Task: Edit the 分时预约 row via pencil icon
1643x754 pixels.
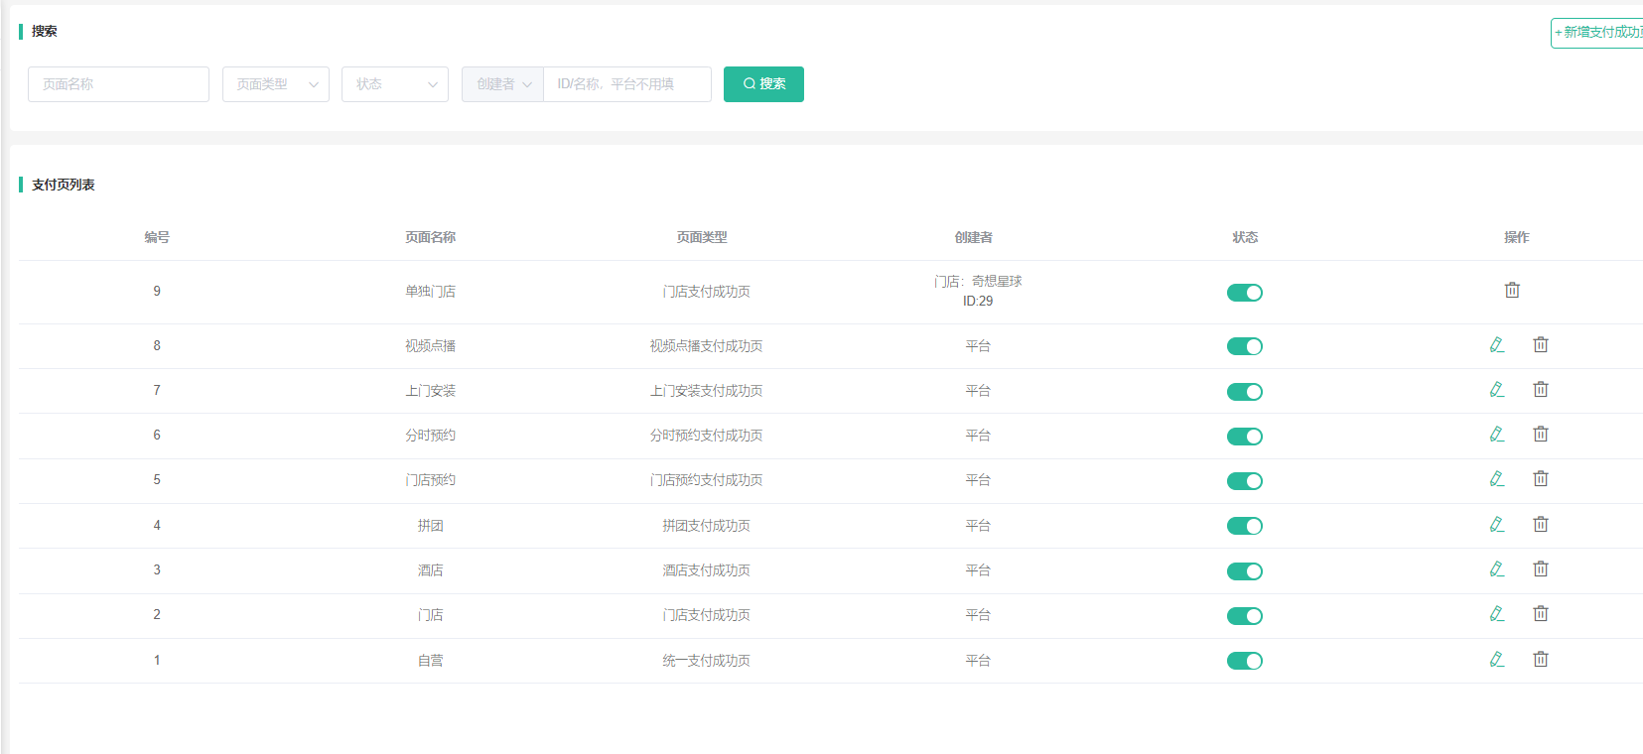Action: click(1497, 435)
